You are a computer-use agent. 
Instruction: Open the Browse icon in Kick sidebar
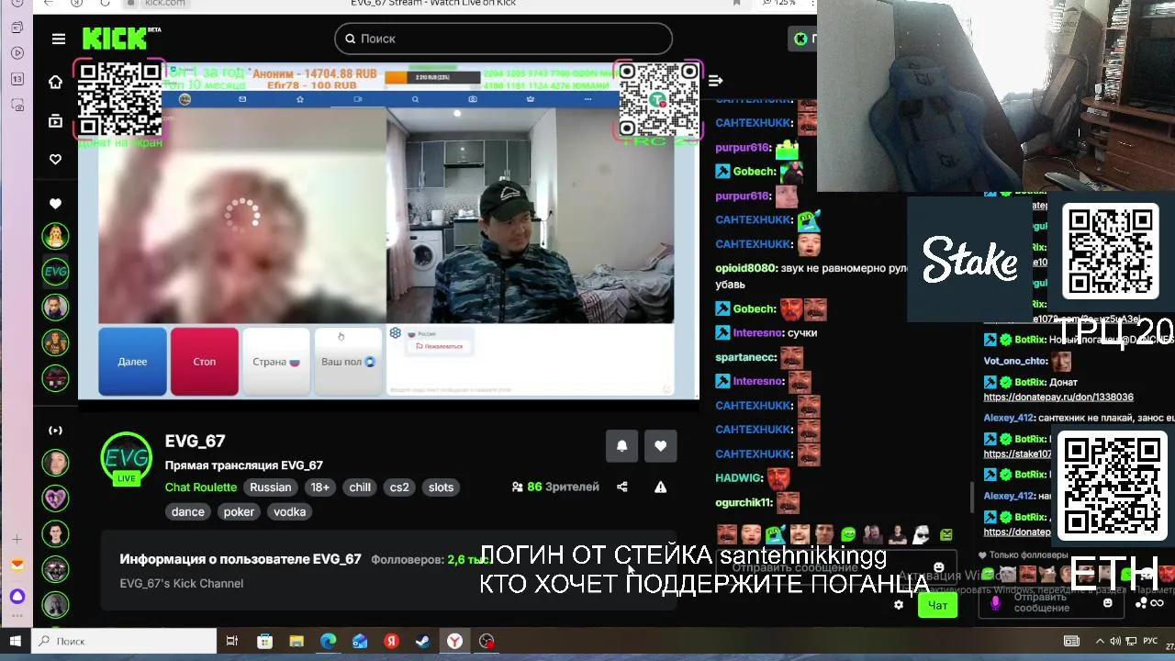click(56, 120)
